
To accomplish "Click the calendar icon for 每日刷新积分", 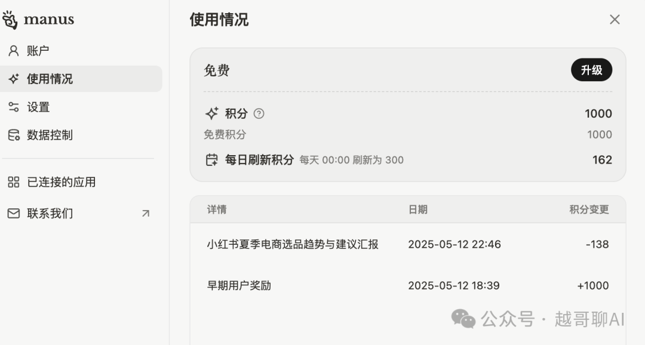I will point(212,159).
